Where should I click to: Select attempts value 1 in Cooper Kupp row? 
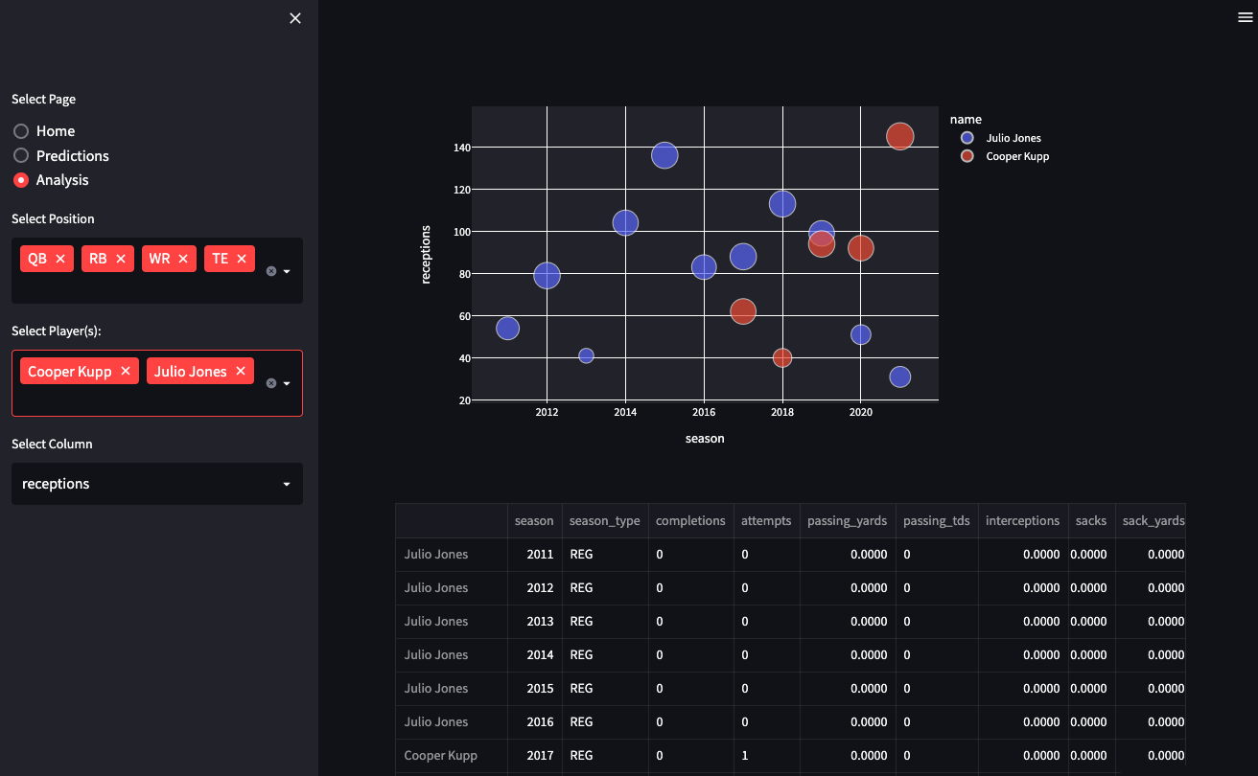(766, 755)
